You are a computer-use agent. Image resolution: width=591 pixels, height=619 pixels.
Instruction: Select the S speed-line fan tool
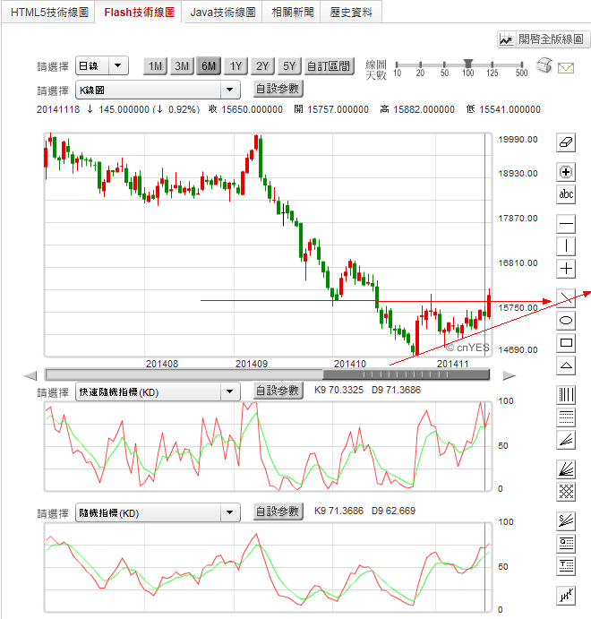[x=566, y=521]
